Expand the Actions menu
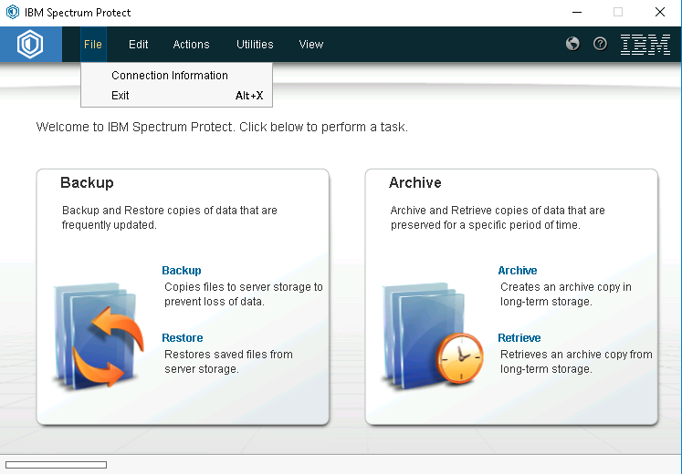This screenshot has width=682, height=474. tap(191, 44)
